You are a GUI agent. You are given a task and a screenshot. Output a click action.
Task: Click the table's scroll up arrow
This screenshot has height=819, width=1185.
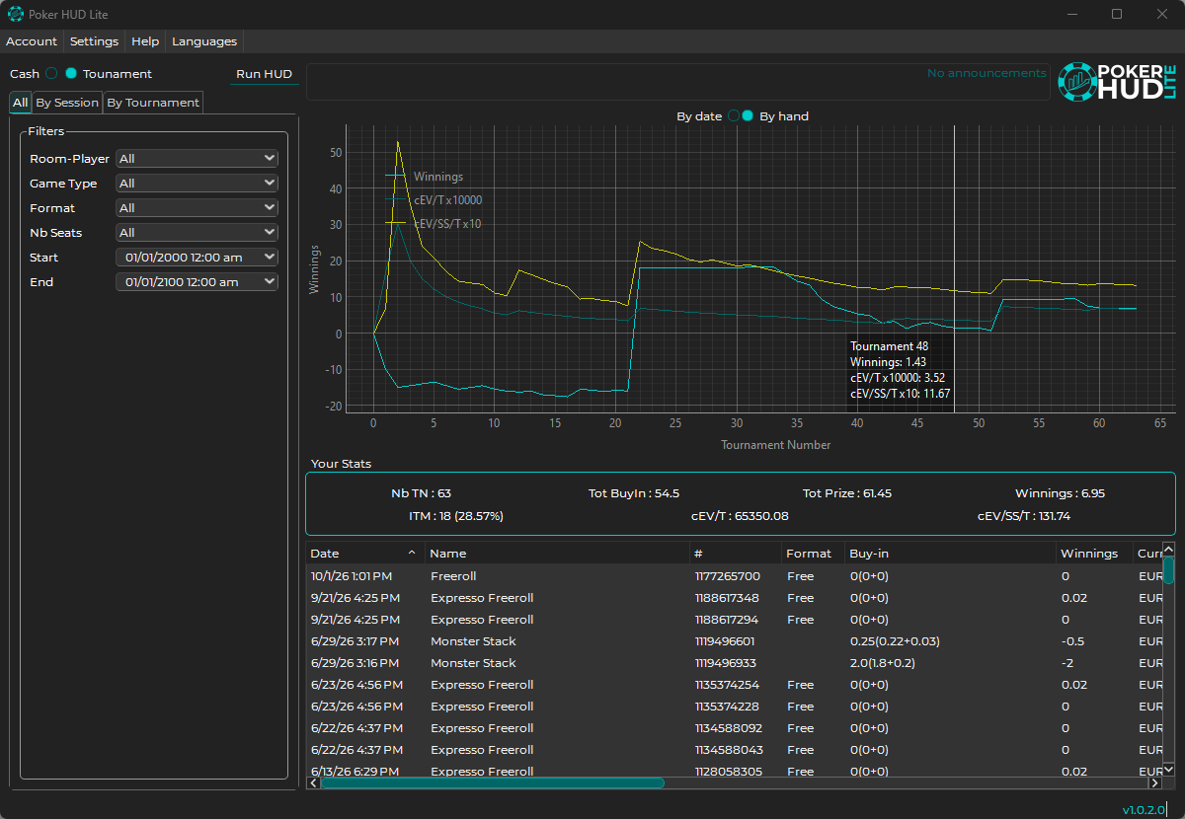[1168, 549]
